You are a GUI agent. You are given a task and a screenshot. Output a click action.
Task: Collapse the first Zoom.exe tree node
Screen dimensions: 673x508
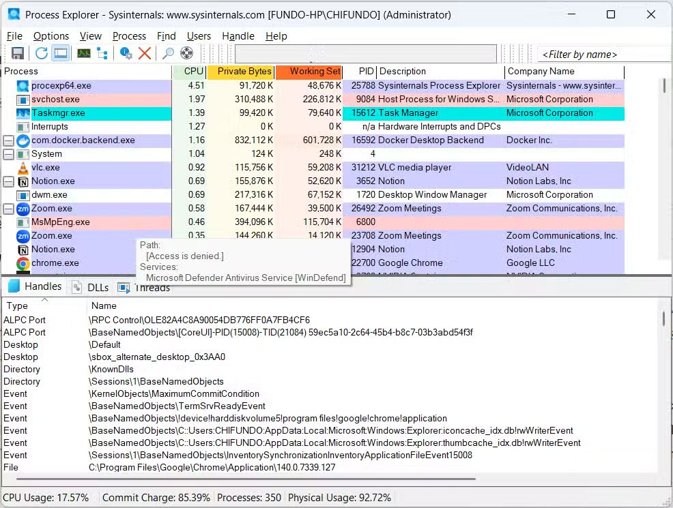click(8, 209)
